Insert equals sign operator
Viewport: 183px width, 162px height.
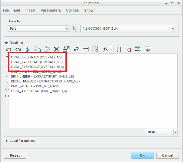pyautogui.click(x=7, y=103)
